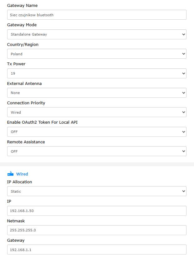194x257 pixels.
Task: Click the Gateway address field 192.168.1.1
Action: tap(97, 250)
